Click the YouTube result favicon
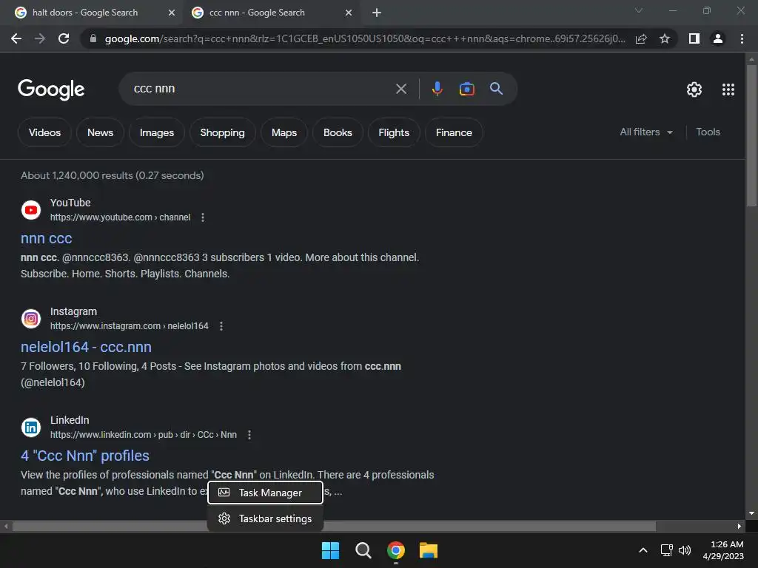758x568 pixels. [x=31, y=210]
